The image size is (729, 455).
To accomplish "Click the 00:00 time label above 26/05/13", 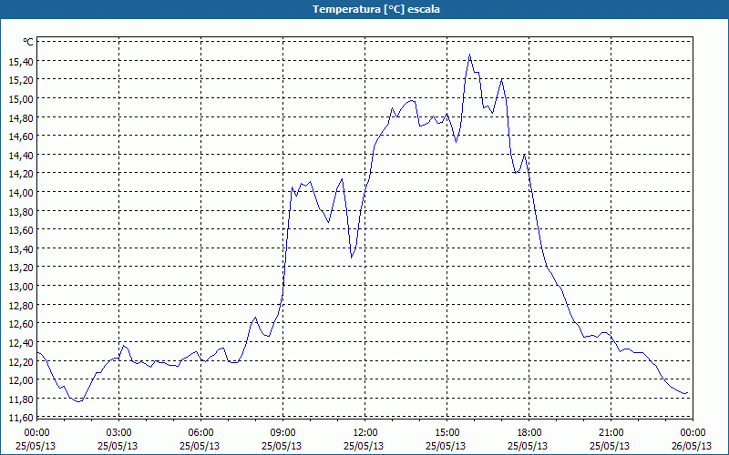I will (x=693, y=433).
